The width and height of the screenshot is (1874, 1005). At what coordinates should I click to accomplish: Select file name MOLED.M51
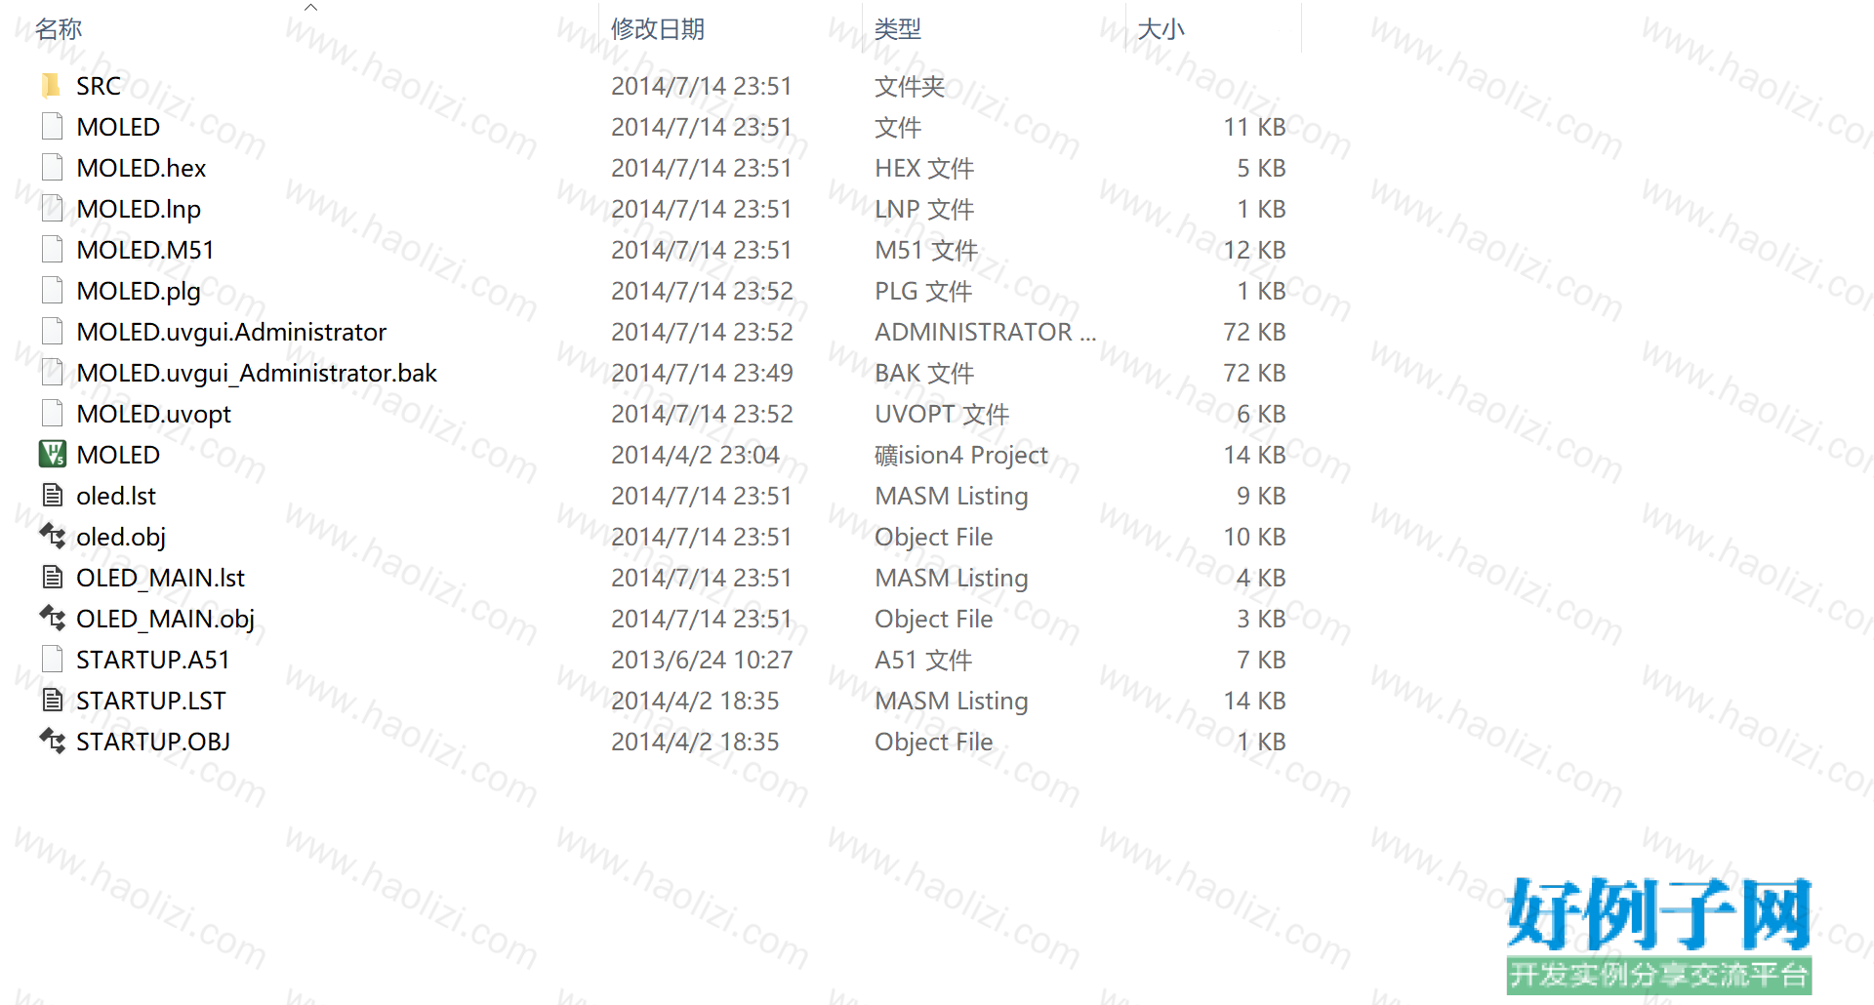[145, 250]
